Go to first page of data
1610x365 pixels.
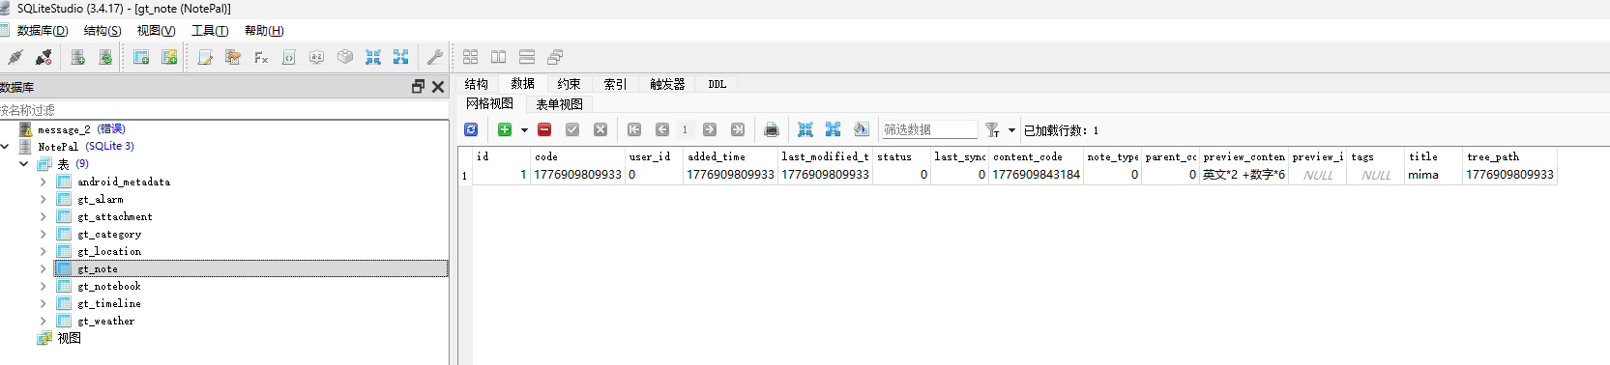coord(634,129)
